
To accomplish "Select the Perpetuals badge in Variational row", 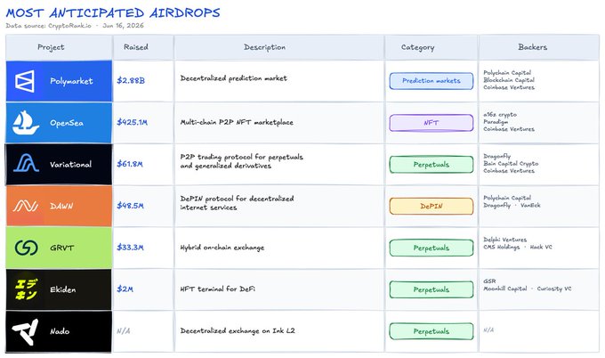I will coord(432,165).
